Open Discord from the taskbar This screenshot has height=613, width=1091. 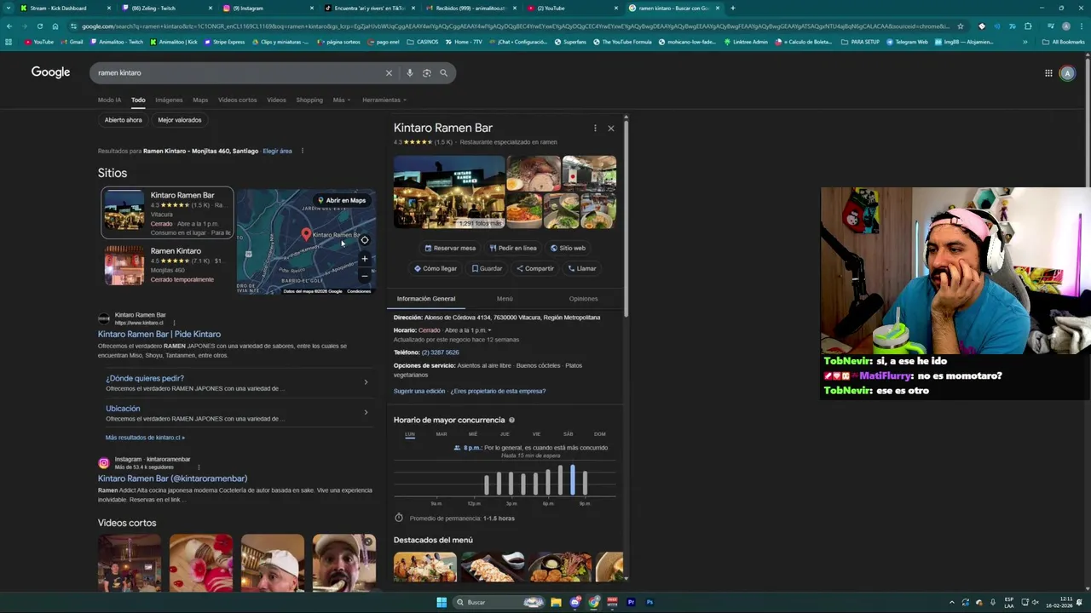[575, 602]
